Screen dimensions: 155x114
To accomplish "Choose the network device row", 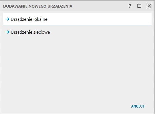I will pos(77,32).
